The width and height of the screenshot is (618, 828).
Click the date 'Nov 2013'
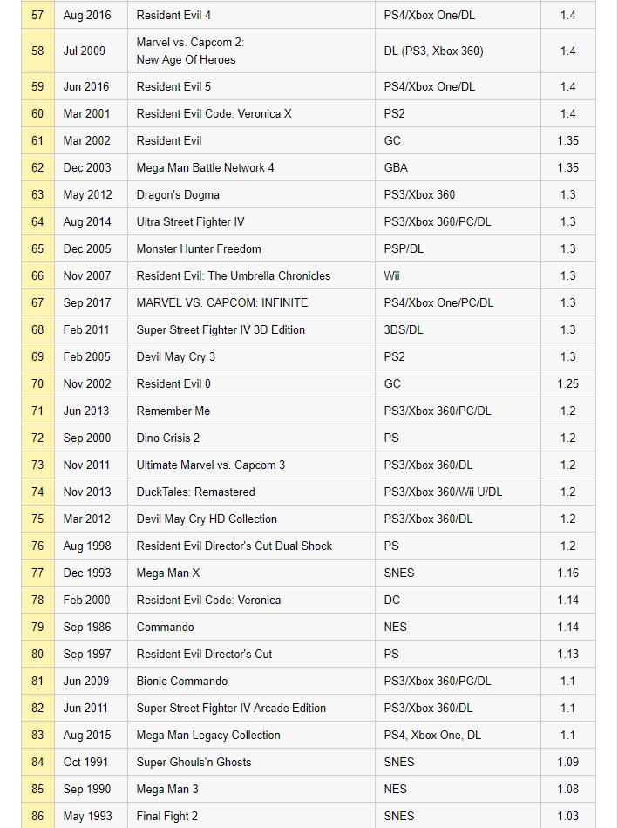[x=87, y=492]
